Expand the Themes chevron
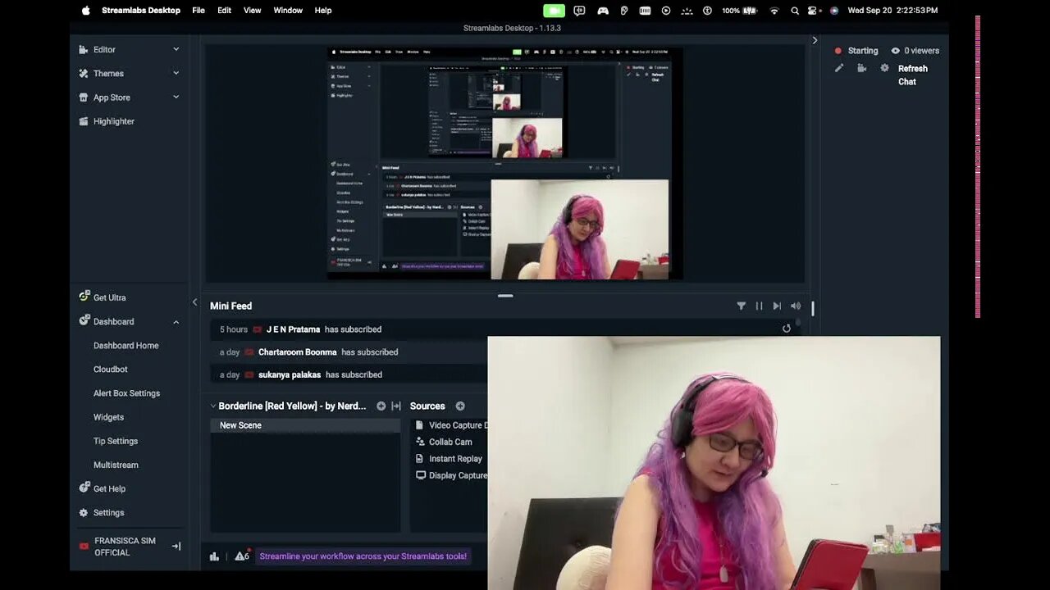Viewport: 1050px width, 590px height. click(176, 73)
